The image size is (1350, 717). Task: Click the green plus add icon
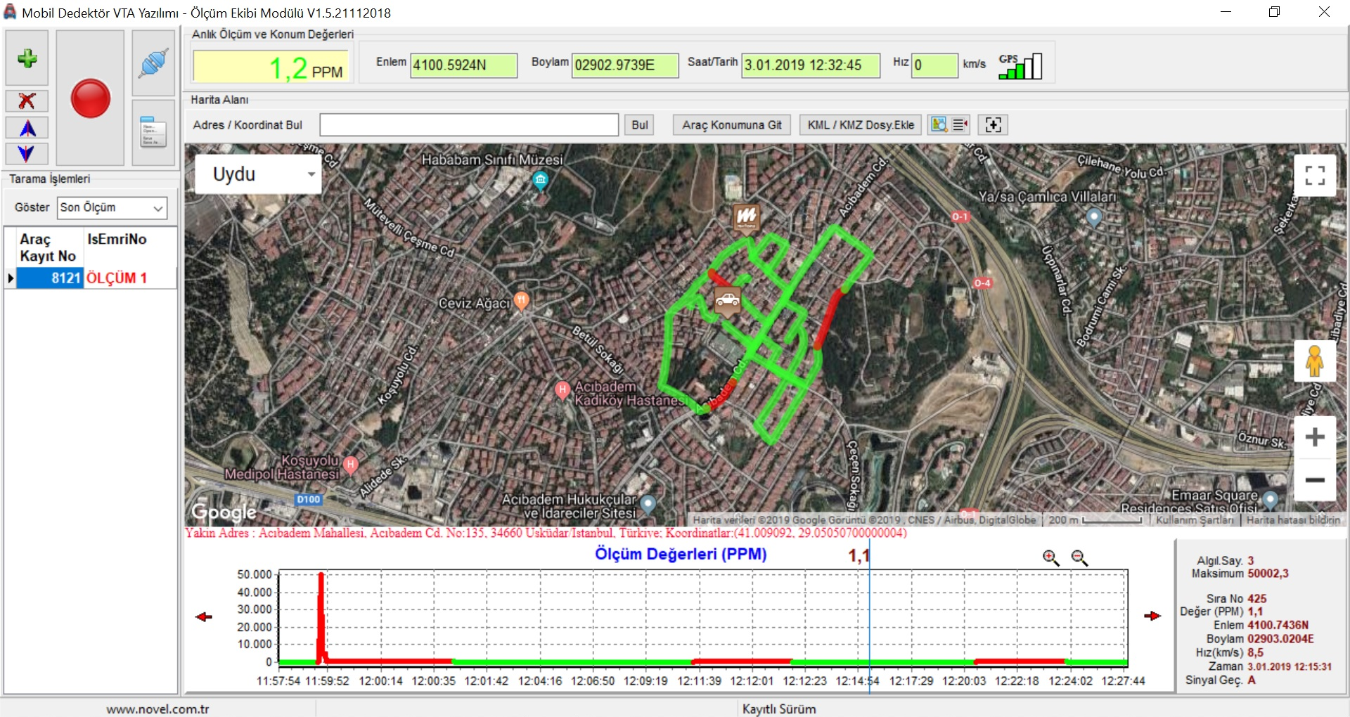[x=27, y=58]
